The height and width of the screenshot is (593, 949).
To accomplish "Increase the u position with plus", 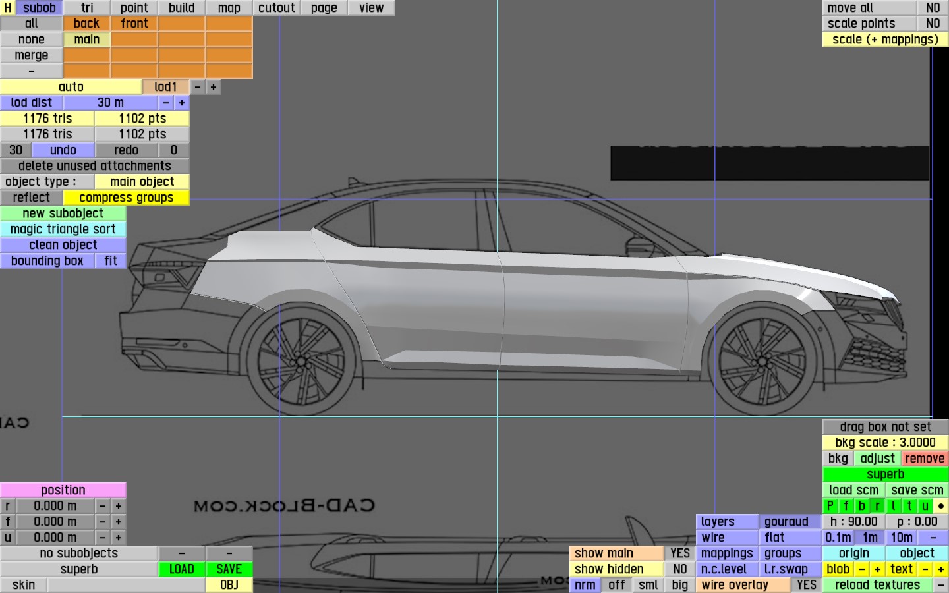I will click(119, 538).
